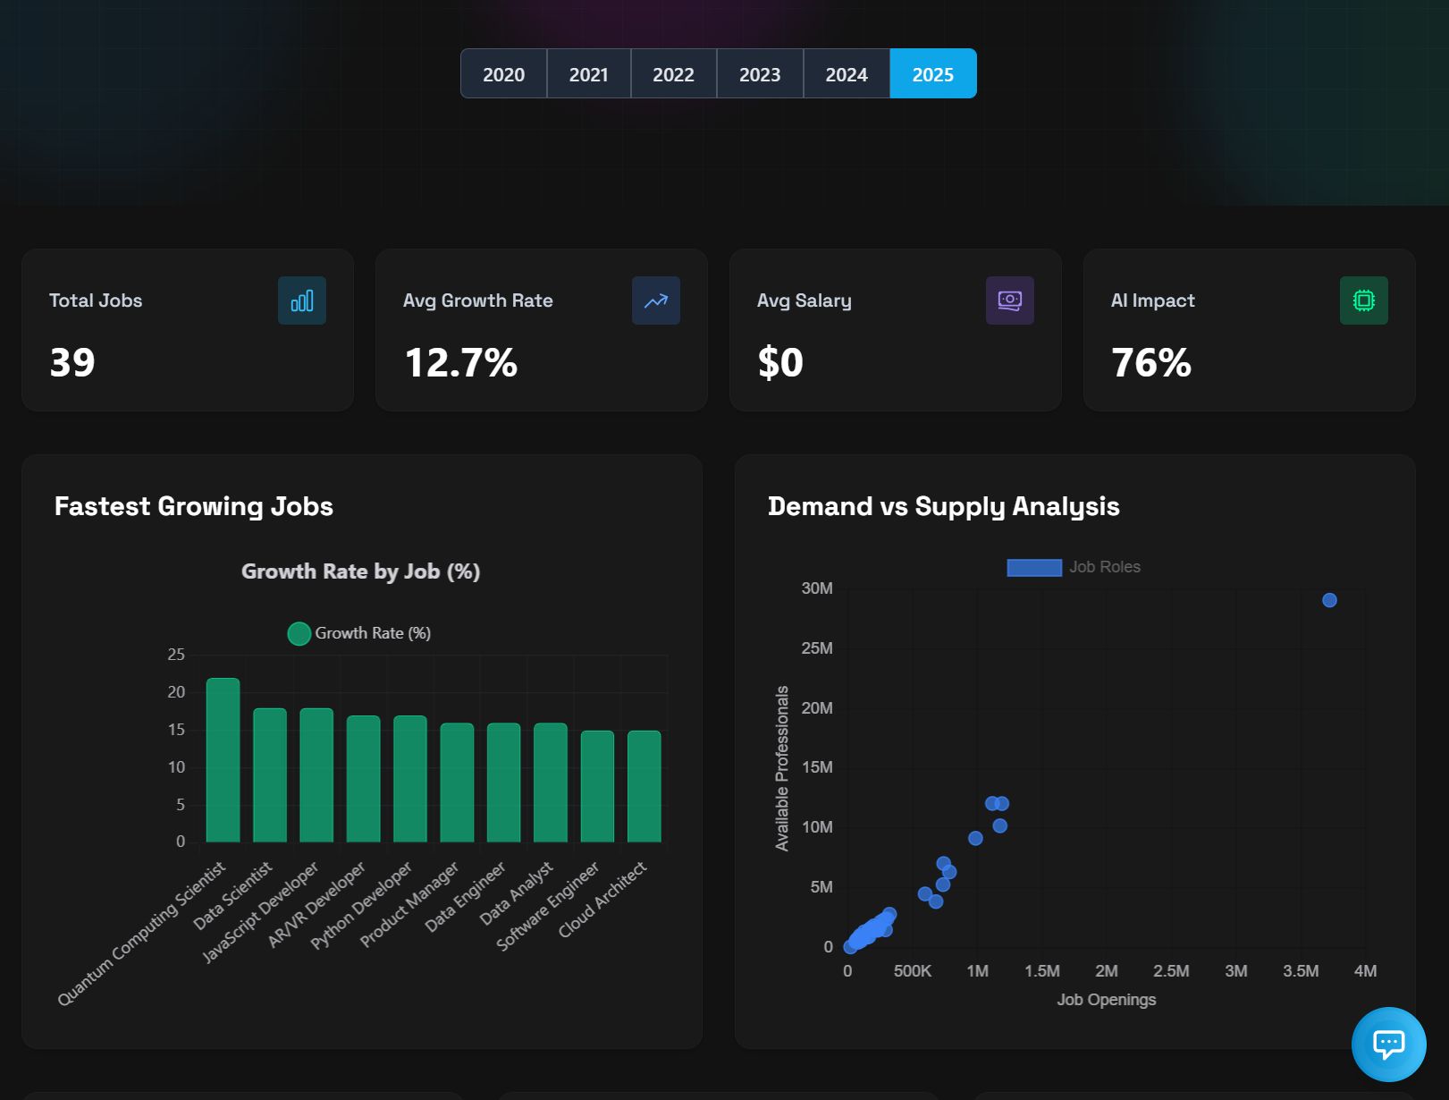1449x1100 pixels.
Task: Click the blue Job Roles legend swatch
Action: point(1033,567)
